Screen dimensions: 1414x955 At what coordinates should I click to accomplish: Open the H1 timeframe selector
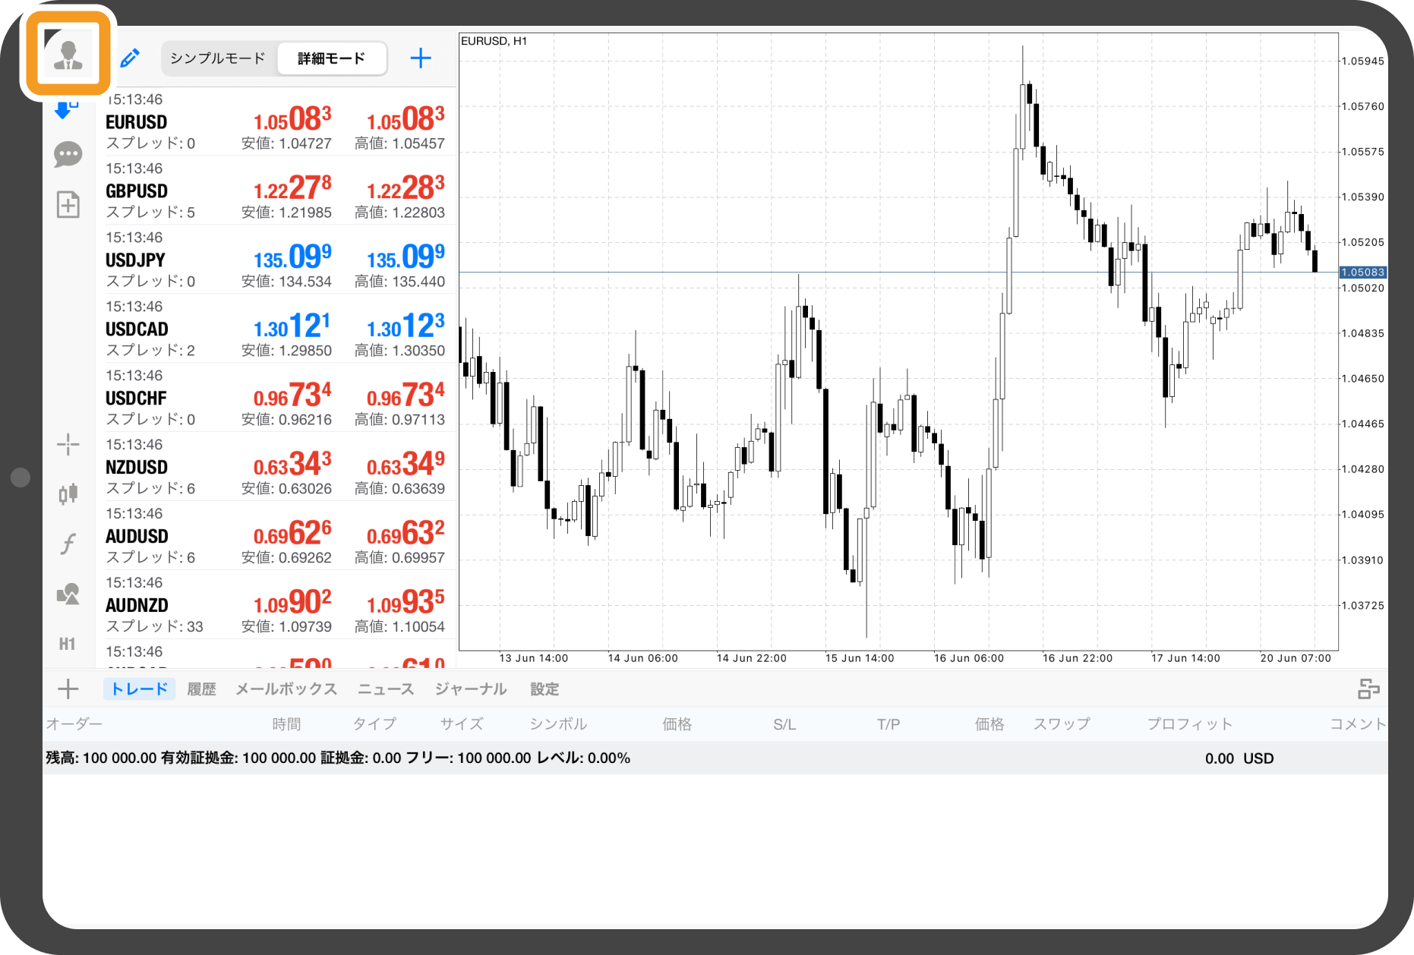68,645
